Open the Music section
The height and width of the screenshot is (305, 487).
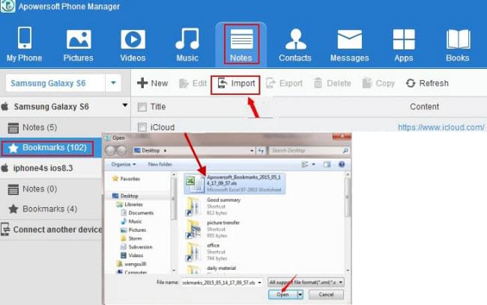point(187,44)
